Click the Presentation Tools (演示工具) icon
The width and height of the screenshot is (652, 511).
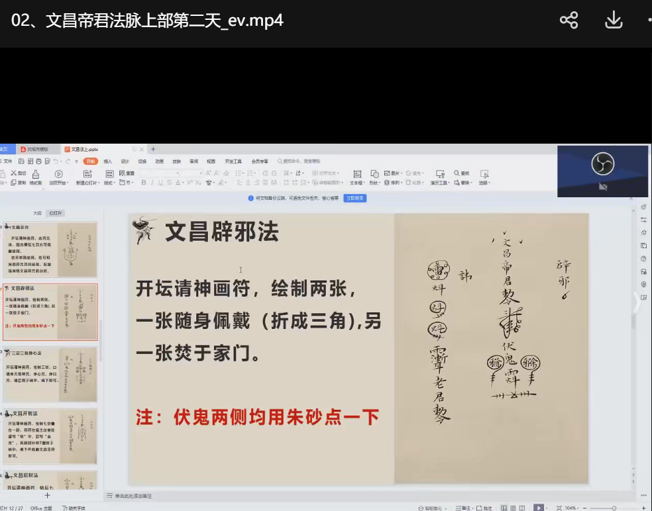[439, 173]
